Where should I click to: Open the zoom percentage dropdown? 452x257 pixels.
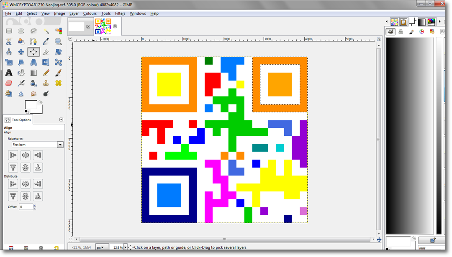[126, 247]
